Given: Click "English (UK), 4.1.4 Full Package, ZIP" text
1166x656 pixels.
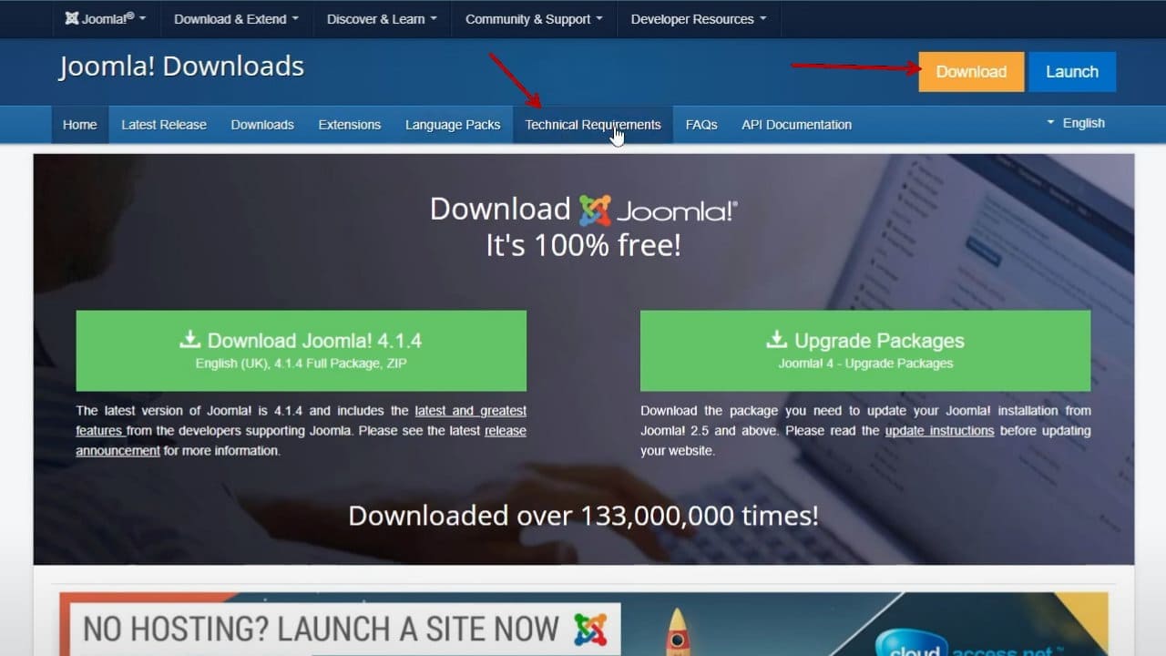Looking at the screenshot, I should point(302,364).
